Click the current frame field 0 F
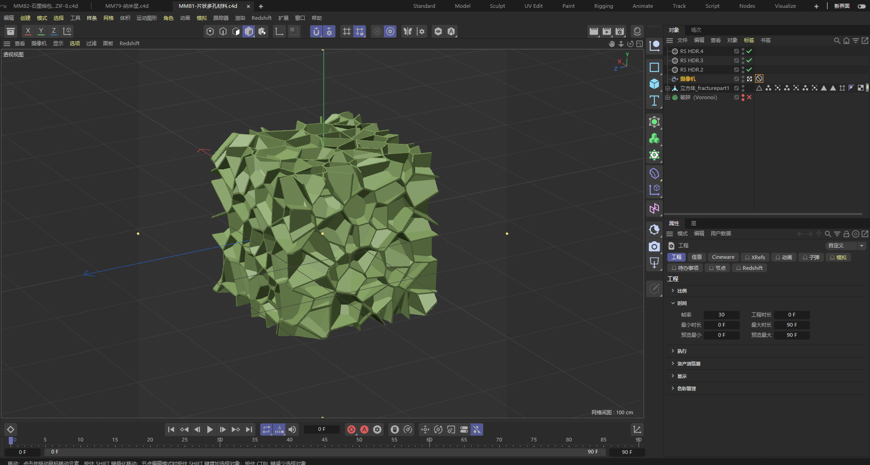Screen dimensions: 870x465 tap(322, 429)
